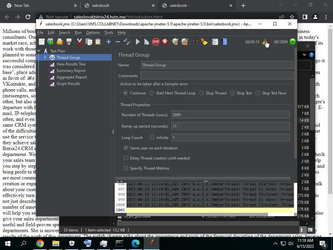This screenshot has height=250, width=333.
Task: Click the green running status indicator
Action: tap(293, 42)
